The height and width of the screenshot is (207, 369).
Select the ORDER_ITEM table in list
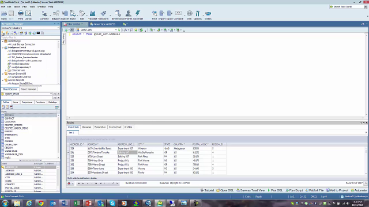11,144
